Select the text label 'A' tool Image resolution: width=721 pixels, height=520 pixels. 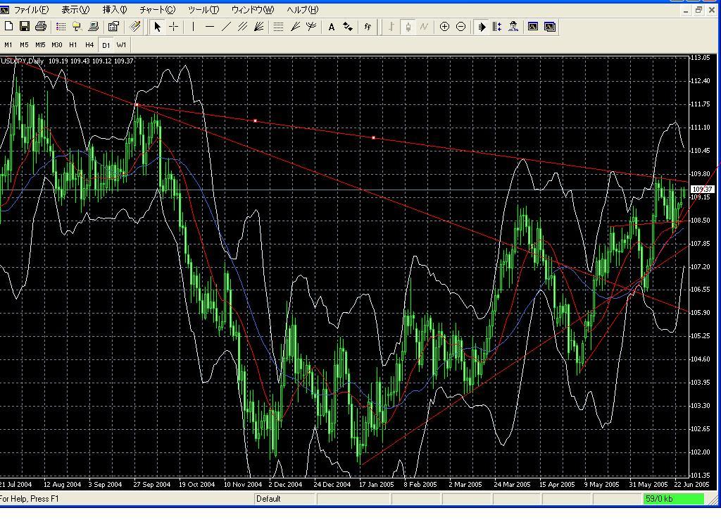point(332,27)
